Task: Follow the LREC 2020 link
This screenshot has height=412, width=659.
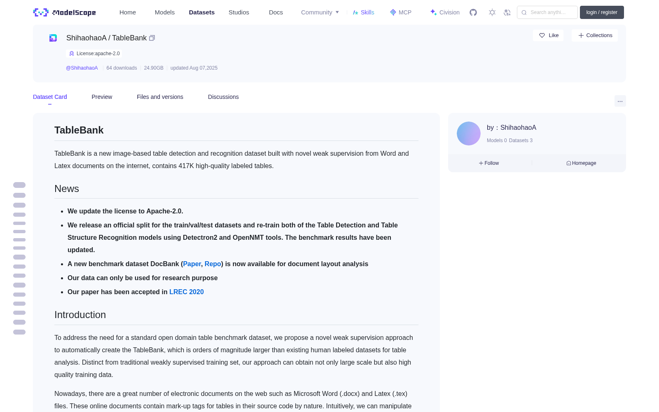Action: (187, 292)
